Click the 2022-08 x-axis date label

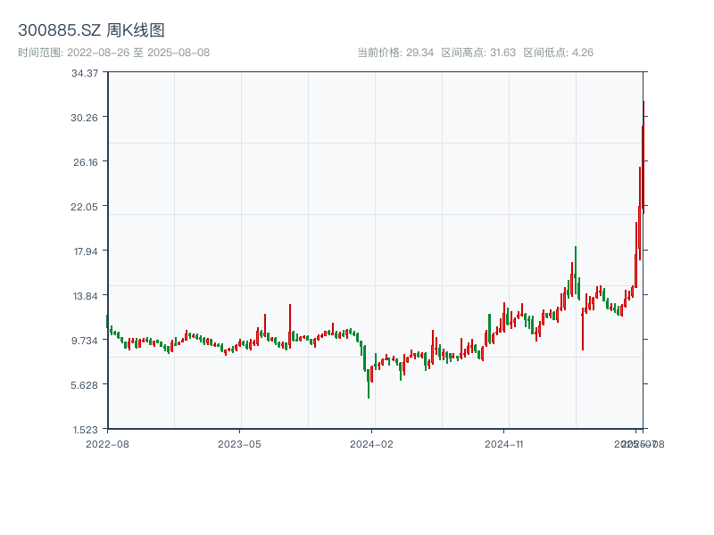(x=107, y=443)
